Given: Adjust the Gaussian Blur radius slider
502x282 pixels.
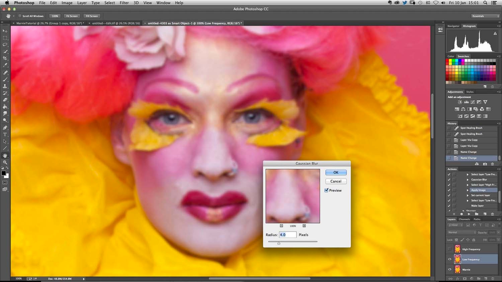Looking at the screenshot, I should pyautogui.click(x=279, y=243).
